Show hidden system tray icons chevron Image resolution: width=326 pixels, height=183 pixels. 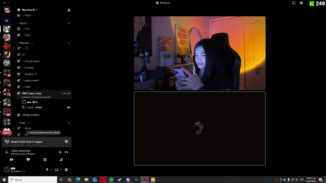[277, 180]
